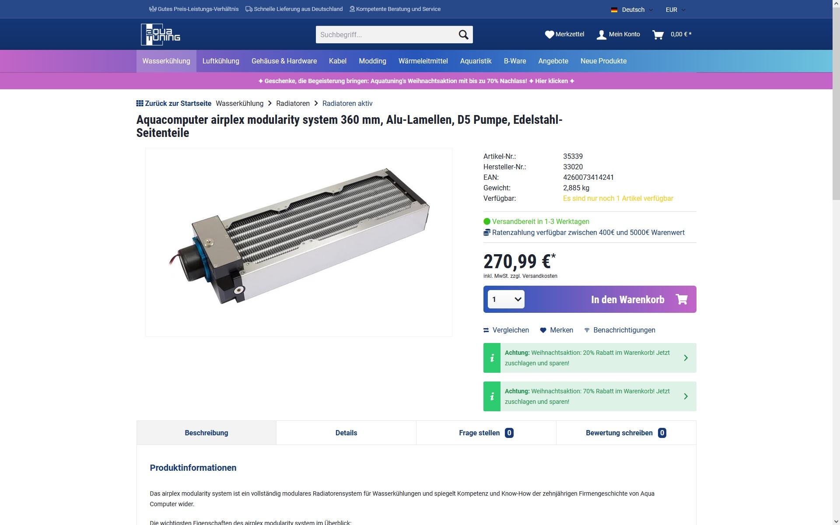
Task: Click the Merken heart icon
Action: pyautogui.click(x=543, y=330)
